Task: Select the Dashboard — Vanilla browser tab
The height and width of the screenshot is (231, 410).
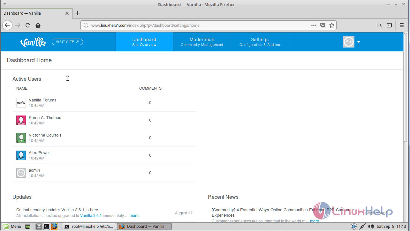Action: coord(36,13)
